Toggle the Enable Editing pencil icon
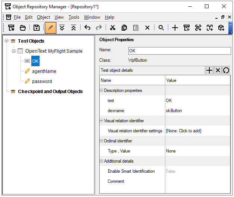 click(x=50, y=28)
